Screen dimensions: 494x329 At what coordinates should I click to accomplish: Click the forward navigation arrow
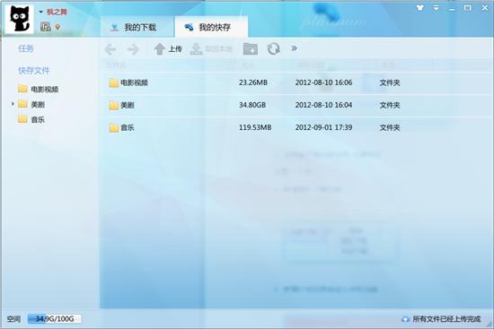(133, 49)
